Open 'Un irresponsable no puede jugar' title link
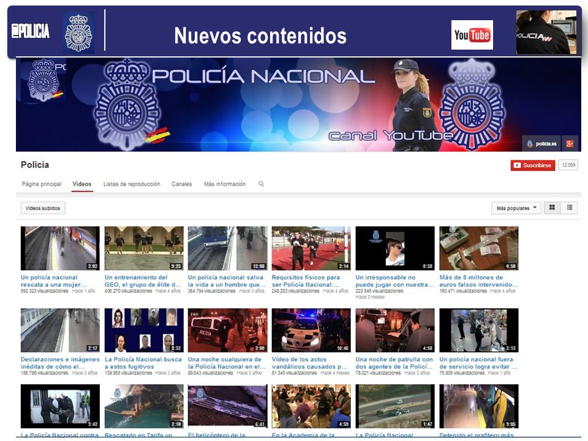This screenshot has height=441, width=588. tap(394, 281)
